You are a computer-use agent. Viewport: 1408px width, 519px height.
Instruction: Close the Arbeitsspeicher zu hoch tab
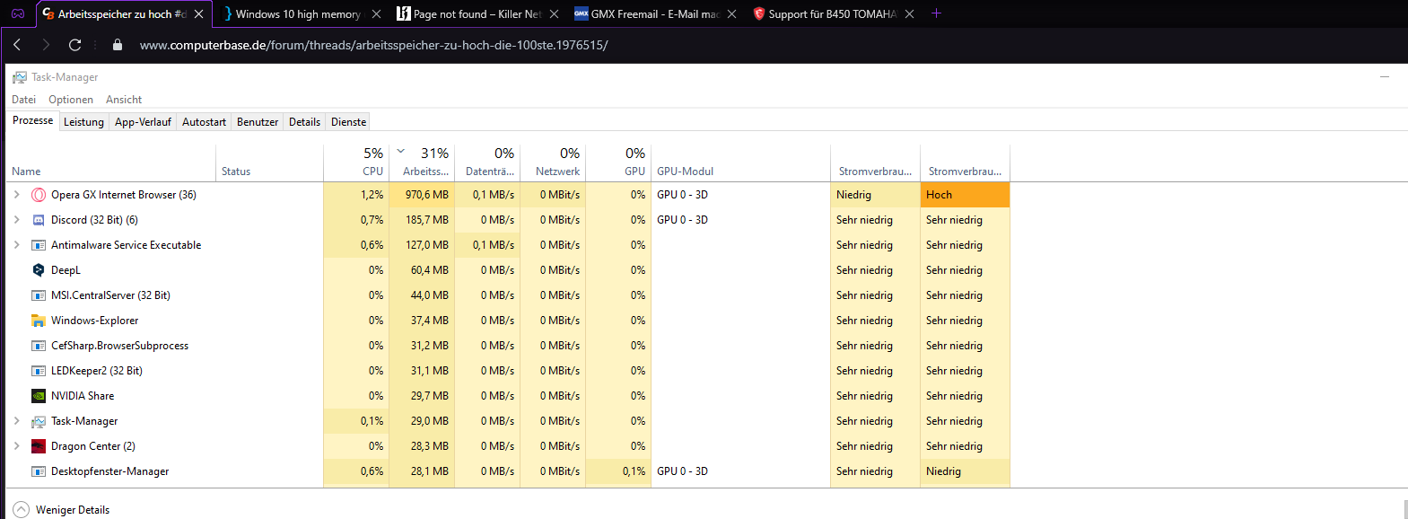pos(199,14)
